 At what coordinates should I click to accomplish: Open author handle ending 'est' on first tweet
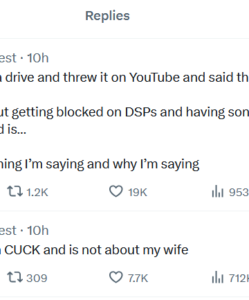tap(8, 58)
